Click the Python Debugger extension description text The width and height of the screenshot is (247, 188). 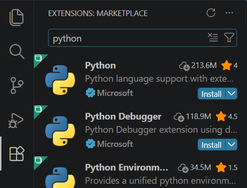pyautogui.click(x=161, y=130)
